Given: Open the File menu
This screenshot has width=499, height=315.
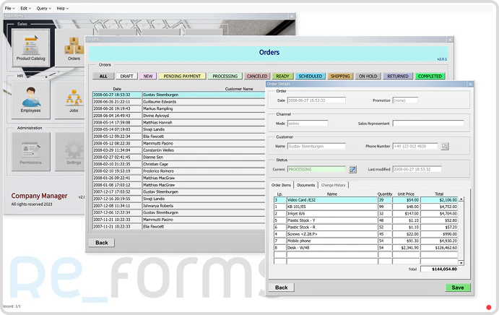Looking at the screenshot, I should click(x=9, y=8).
